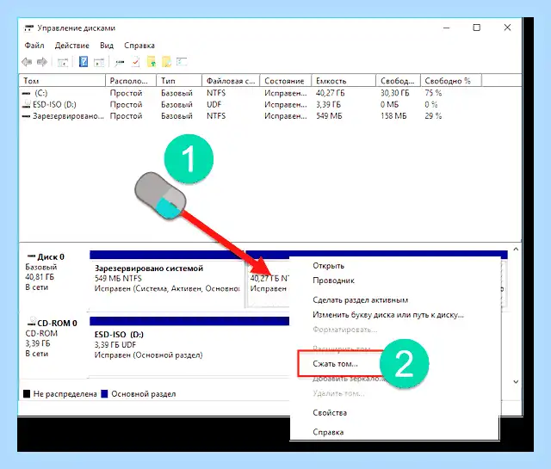Click the checklist view toolbar icon
The image size is (551, 469).
pyautogui.click(x=182, y=62)
